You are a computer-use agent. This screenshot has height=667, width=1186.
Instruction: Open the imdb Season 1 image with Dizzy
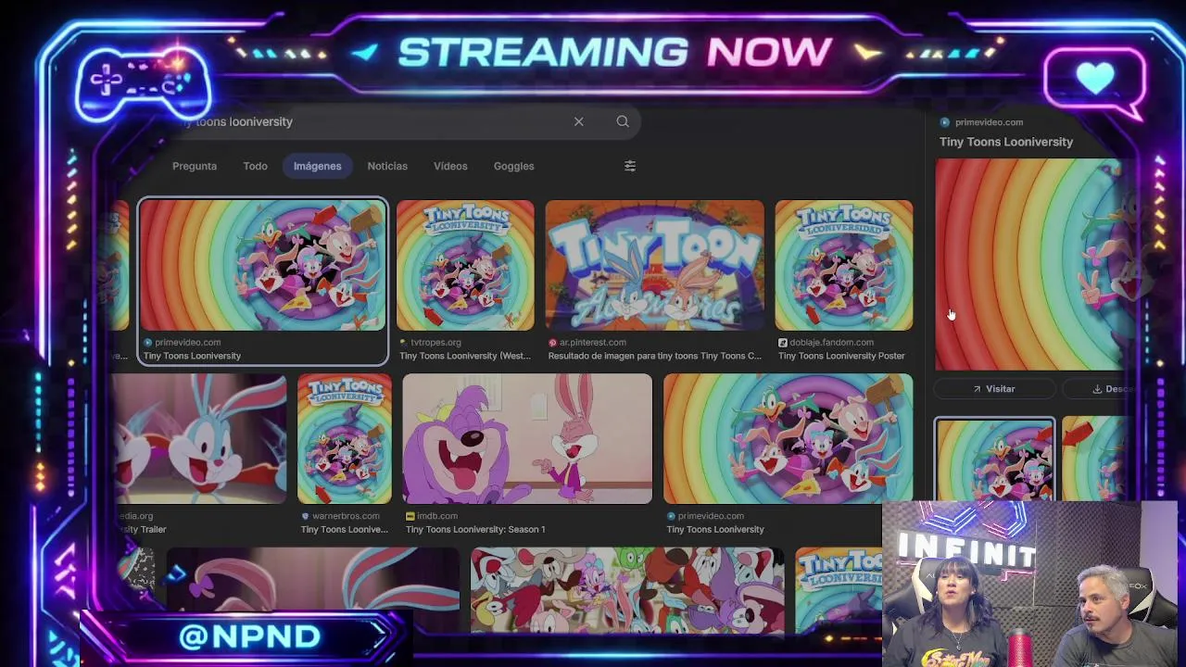point(527,439)
